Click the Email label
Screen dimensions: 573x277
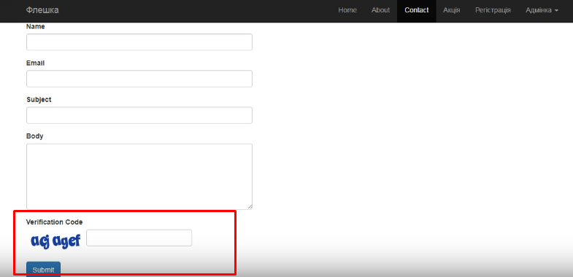pos(36,63)
